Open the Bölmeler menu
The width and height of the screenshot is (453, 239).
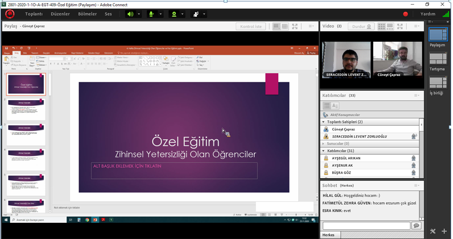pos(87,14)
